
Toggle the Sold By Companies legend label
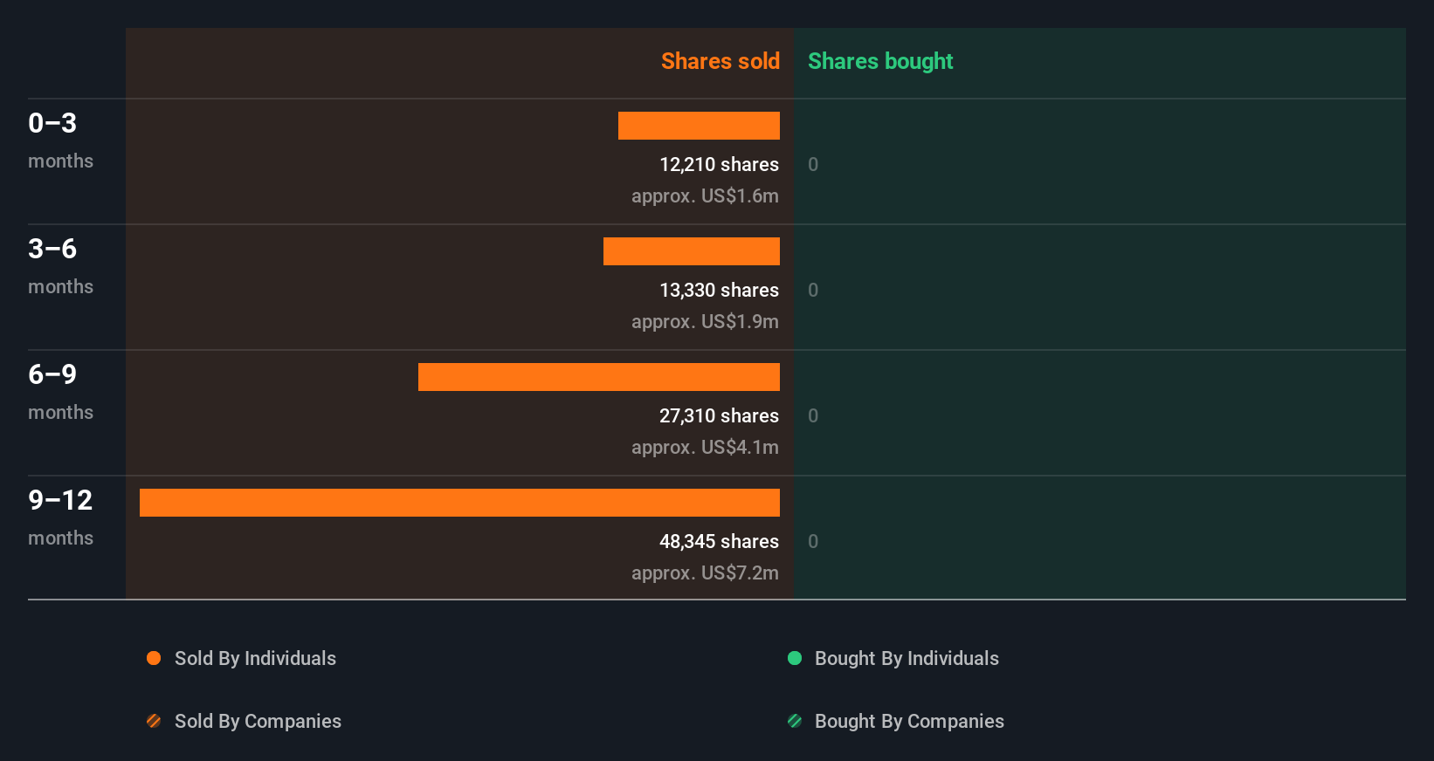pyautogui.click(x=258, y=721)
